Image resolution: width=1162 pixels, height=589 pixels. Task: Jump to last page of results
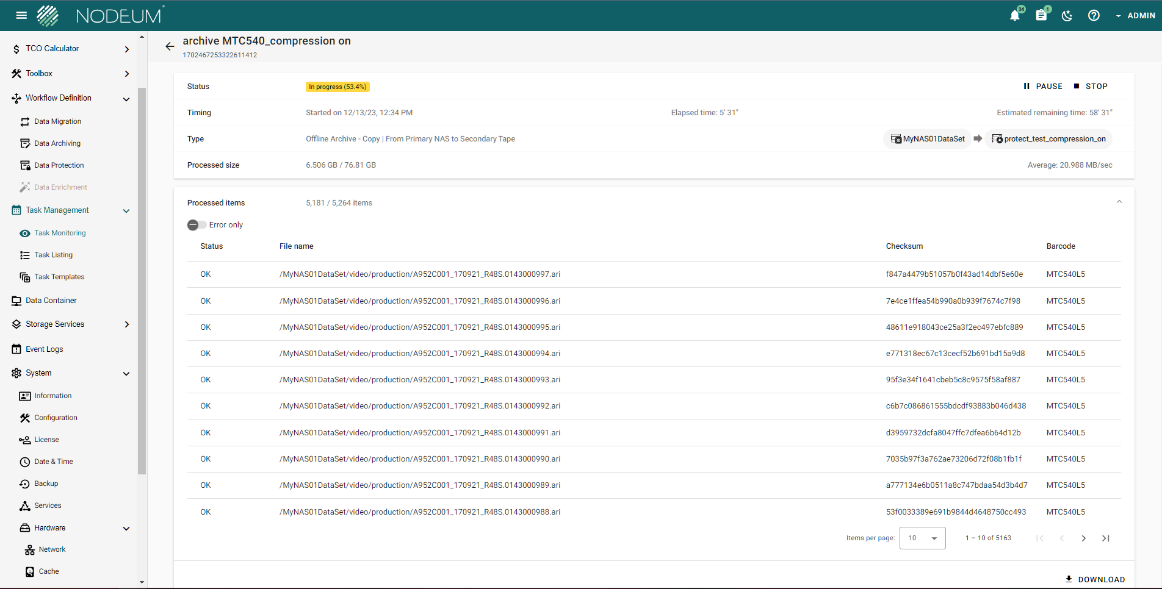(1105, 538)
